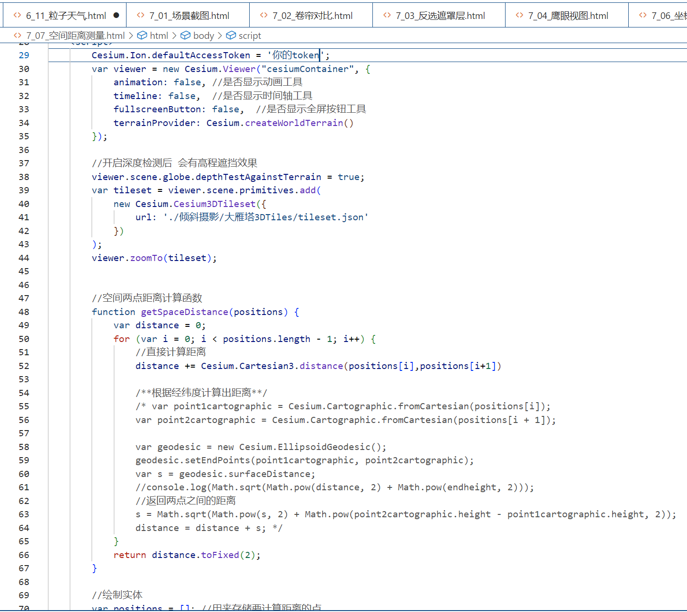Click 'positions.length' in the for loop
Viewport: 687px width, 612px height.
pyautogui.click(x=267, y=339)
